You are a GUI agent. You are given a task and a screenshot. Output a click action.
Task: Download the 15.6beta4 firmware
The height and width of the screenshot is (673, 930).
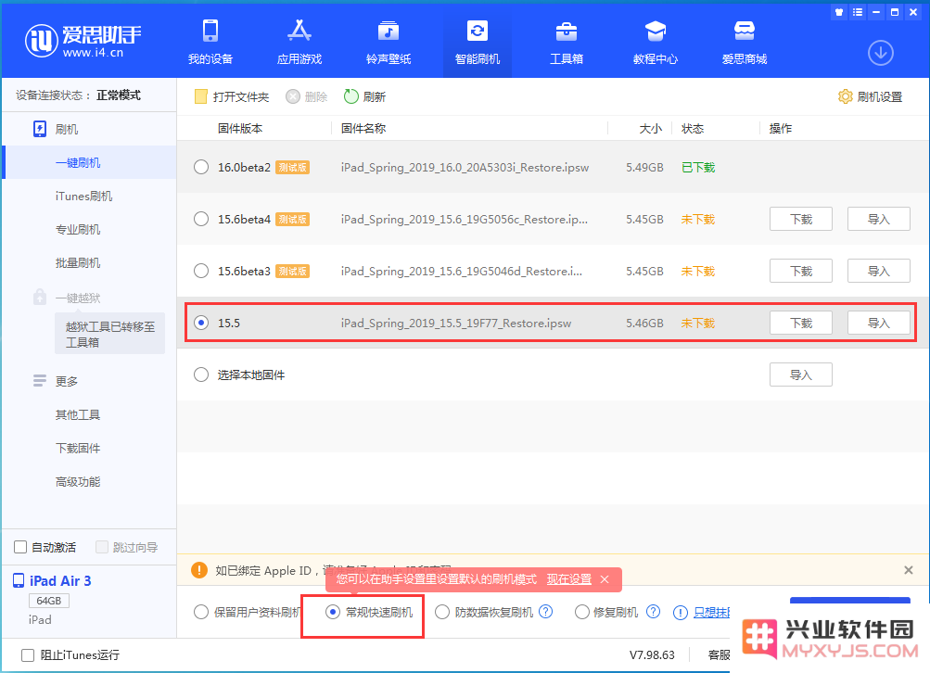801,220
